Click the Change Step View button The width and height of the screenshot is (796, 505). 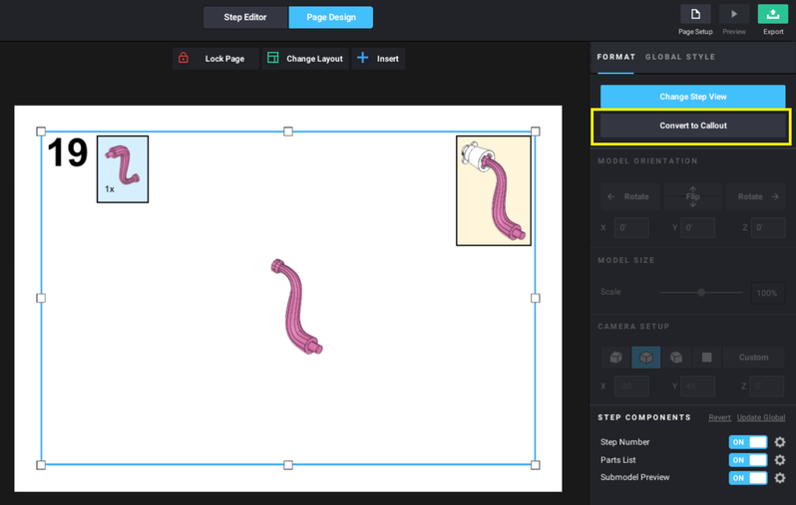pyautogui.click(x=692, y=97)
